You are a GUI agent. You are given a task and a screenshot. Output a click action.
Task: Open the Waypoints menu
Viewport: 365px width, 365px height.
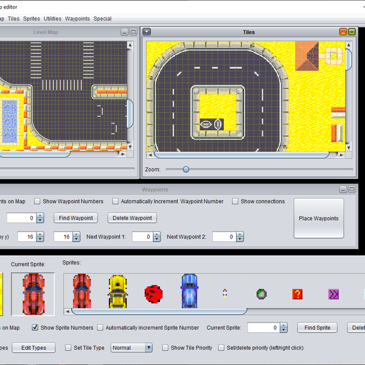(x=77, y=19)
